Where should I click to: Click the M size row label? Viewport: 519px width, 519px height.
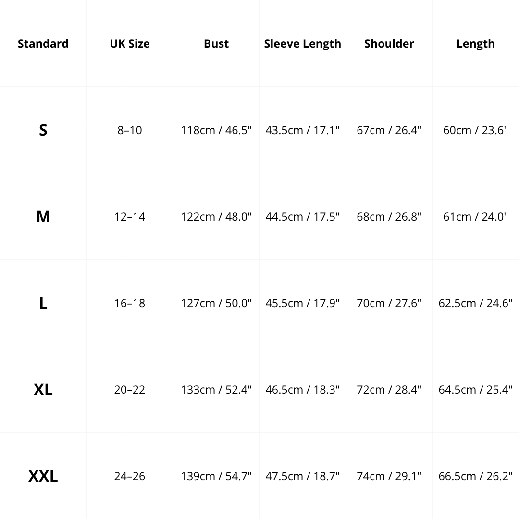pos(43,217)
